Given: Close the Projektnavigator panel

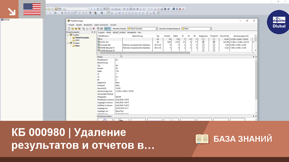Looking at the screenshot, I should [95, 32].
